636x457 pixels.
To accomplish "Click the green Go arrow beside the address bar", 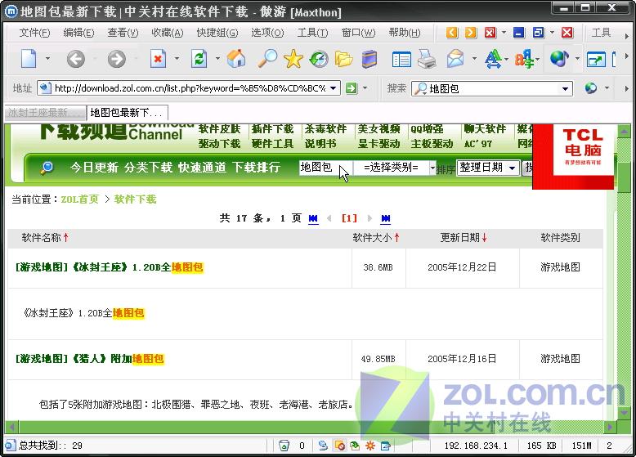I will (352, 88).
